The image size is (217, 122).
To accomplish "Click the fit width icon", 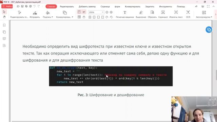I will click(98, 17).
